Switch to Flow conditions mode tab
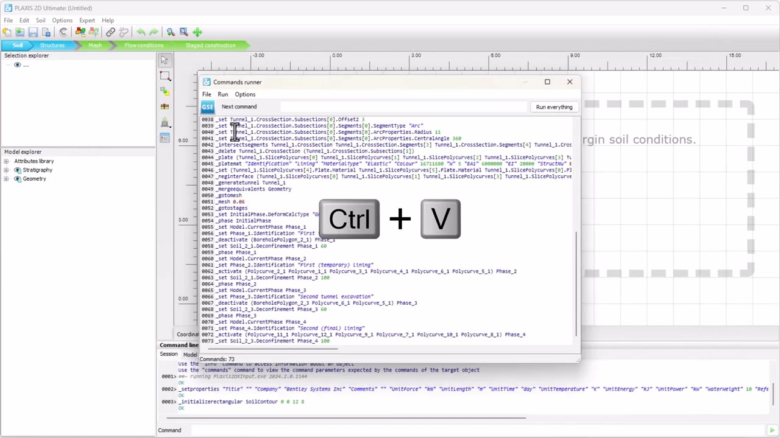The height and width of the screenshot is (438, 780). pyautogui.click(x=144, y=45)
